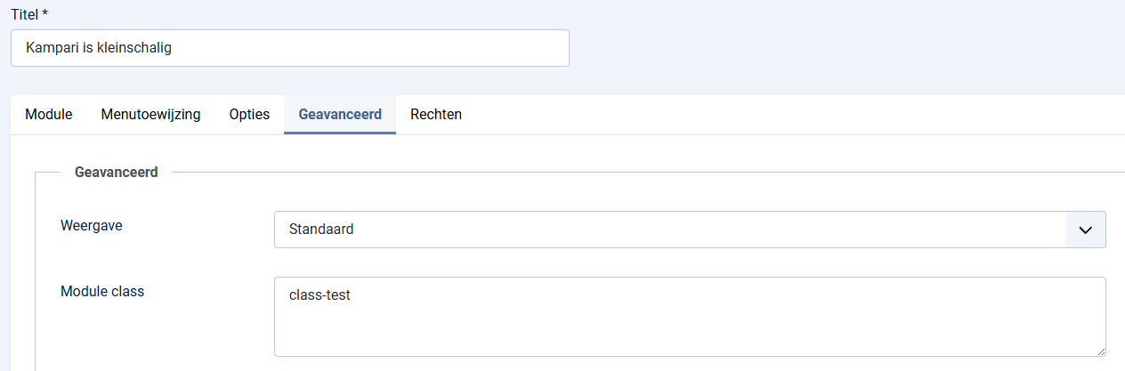This screenshot has width=1125, height=371.
Task: Grab the Module class textarea resize handle
Action: (x=1100, y=351)
